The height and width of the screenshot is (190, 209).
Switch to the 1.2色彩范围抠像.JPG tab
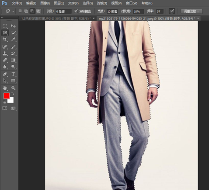click(56, 18)
